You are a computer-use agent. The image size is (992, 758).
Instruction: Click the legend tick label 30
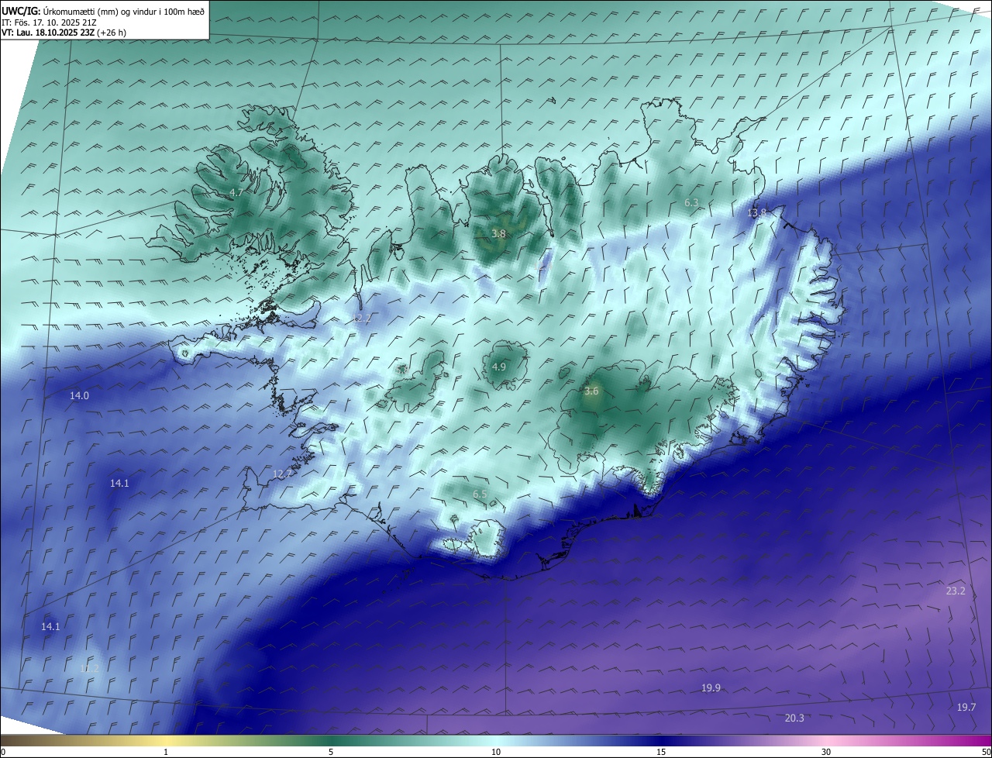coord(826,752)
